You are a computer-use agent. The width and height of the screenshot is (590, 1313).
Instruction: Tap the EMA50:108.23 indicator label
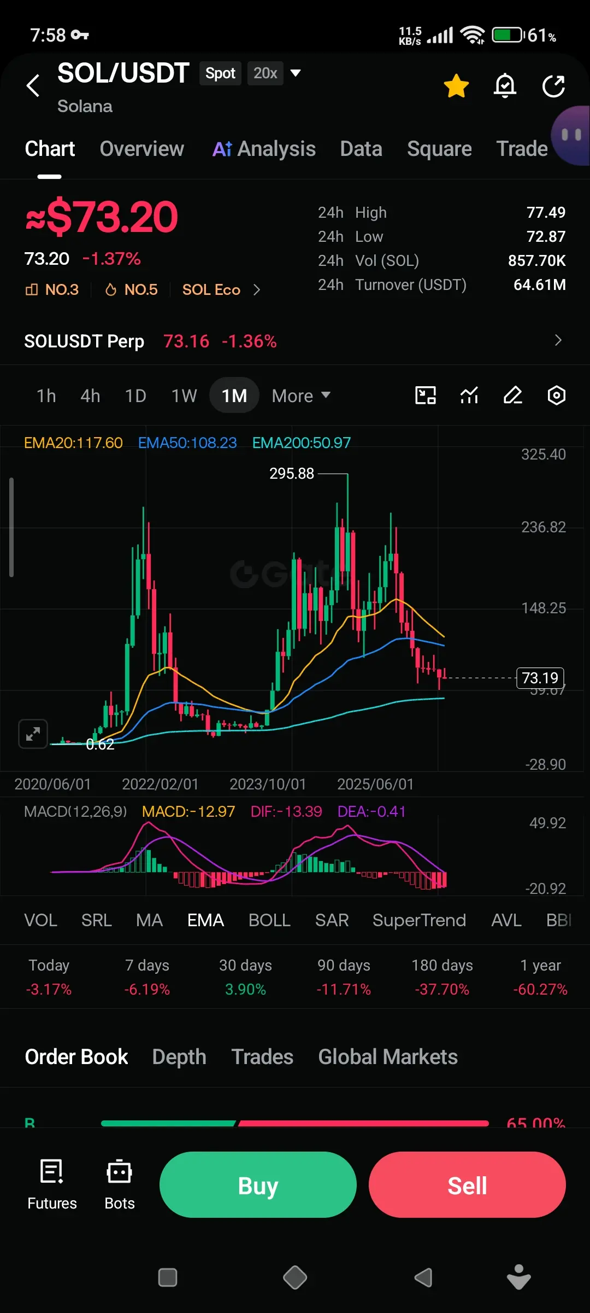pos(187,443)
